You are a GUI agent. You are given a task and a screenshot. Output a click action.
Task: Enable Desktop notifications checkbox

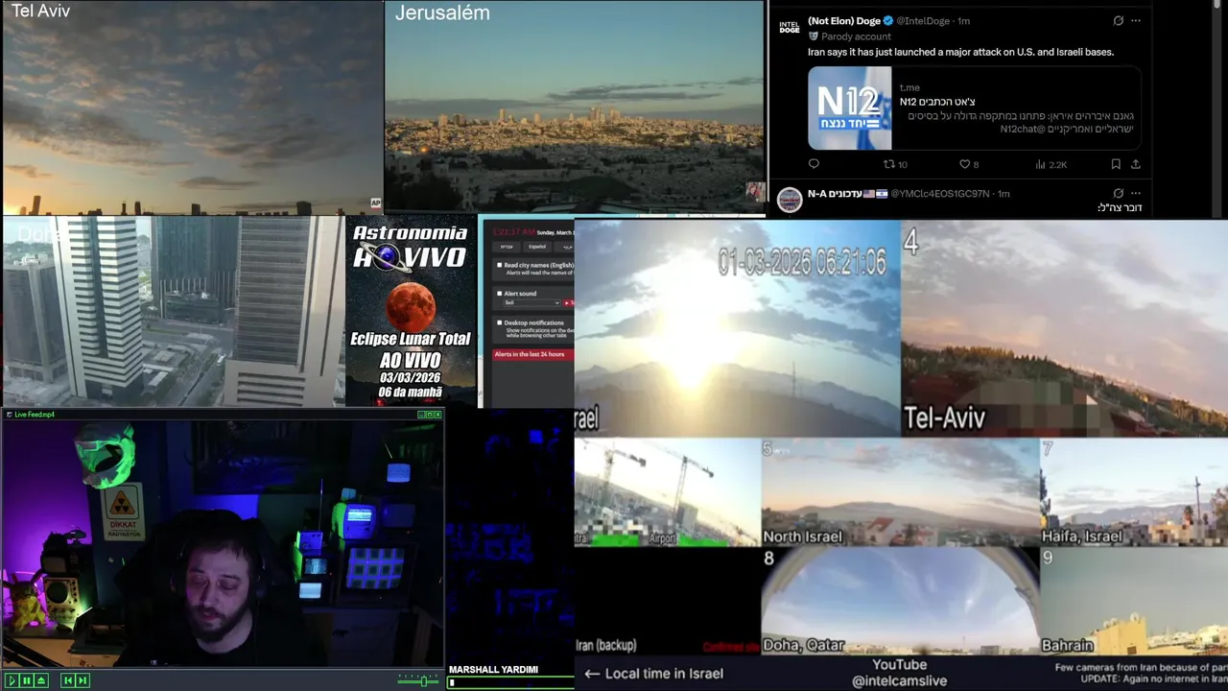click(499, 322)
